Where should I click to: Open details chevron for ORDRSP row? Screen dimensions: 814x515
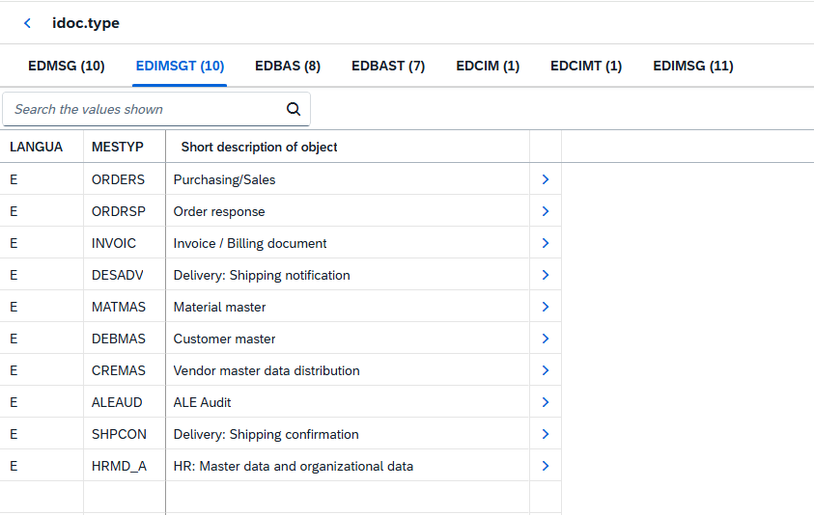pyautogui.click(x=546, y=211)
